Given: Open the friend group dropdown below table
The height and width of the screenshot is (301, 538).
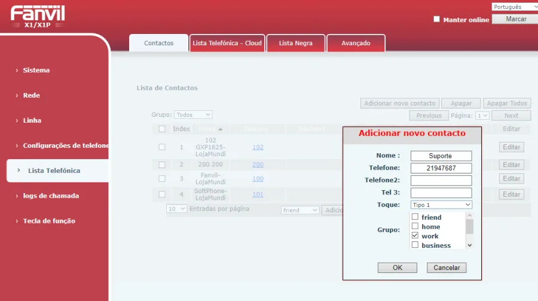Looking at the screenshot, I should (x=300, y=210).
